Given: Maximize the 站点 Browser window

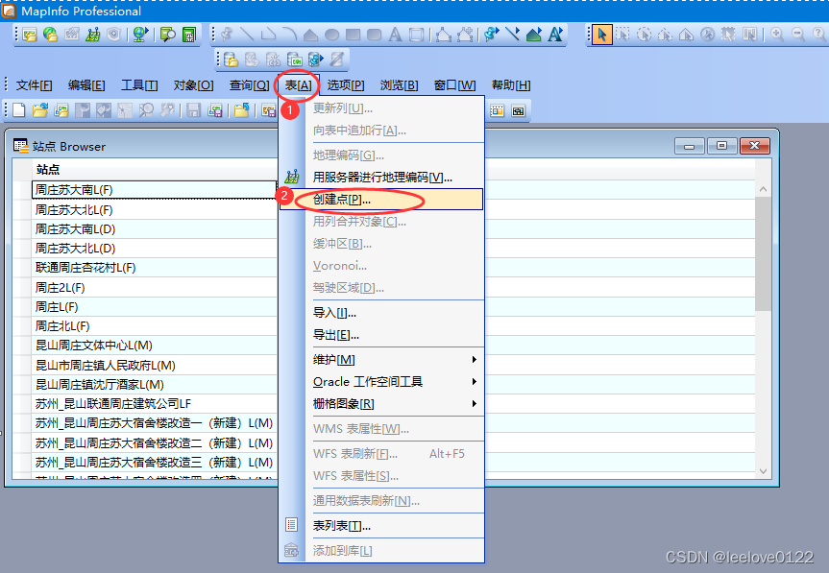Looking at the screenshot, I should 721,146.
